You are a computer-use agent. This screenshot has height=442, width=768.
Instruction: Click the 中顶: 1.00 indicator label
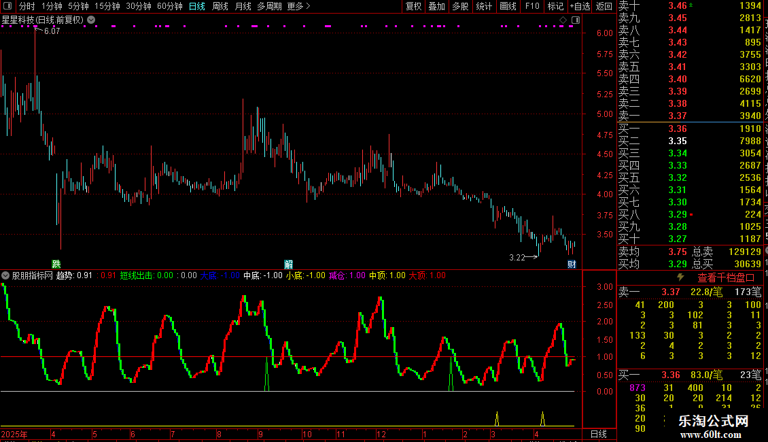[x=387, y=275]
